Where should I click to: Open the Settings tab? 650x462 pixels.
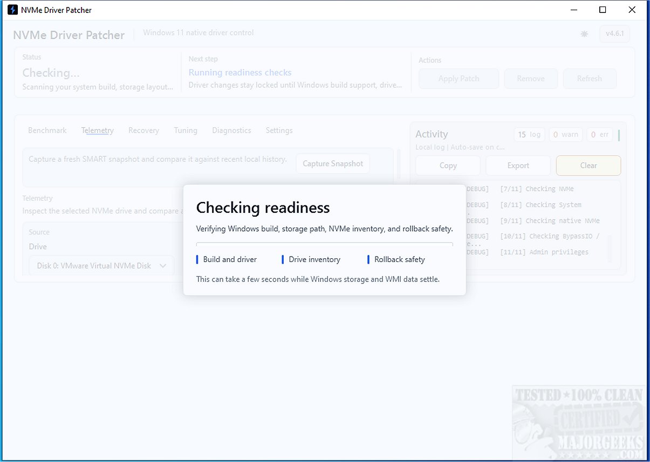(x=279, y=130)
